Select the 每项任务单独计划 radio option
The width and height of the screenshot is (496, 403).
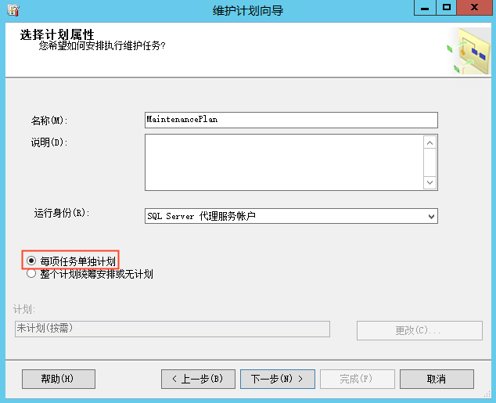pos(31,261)
